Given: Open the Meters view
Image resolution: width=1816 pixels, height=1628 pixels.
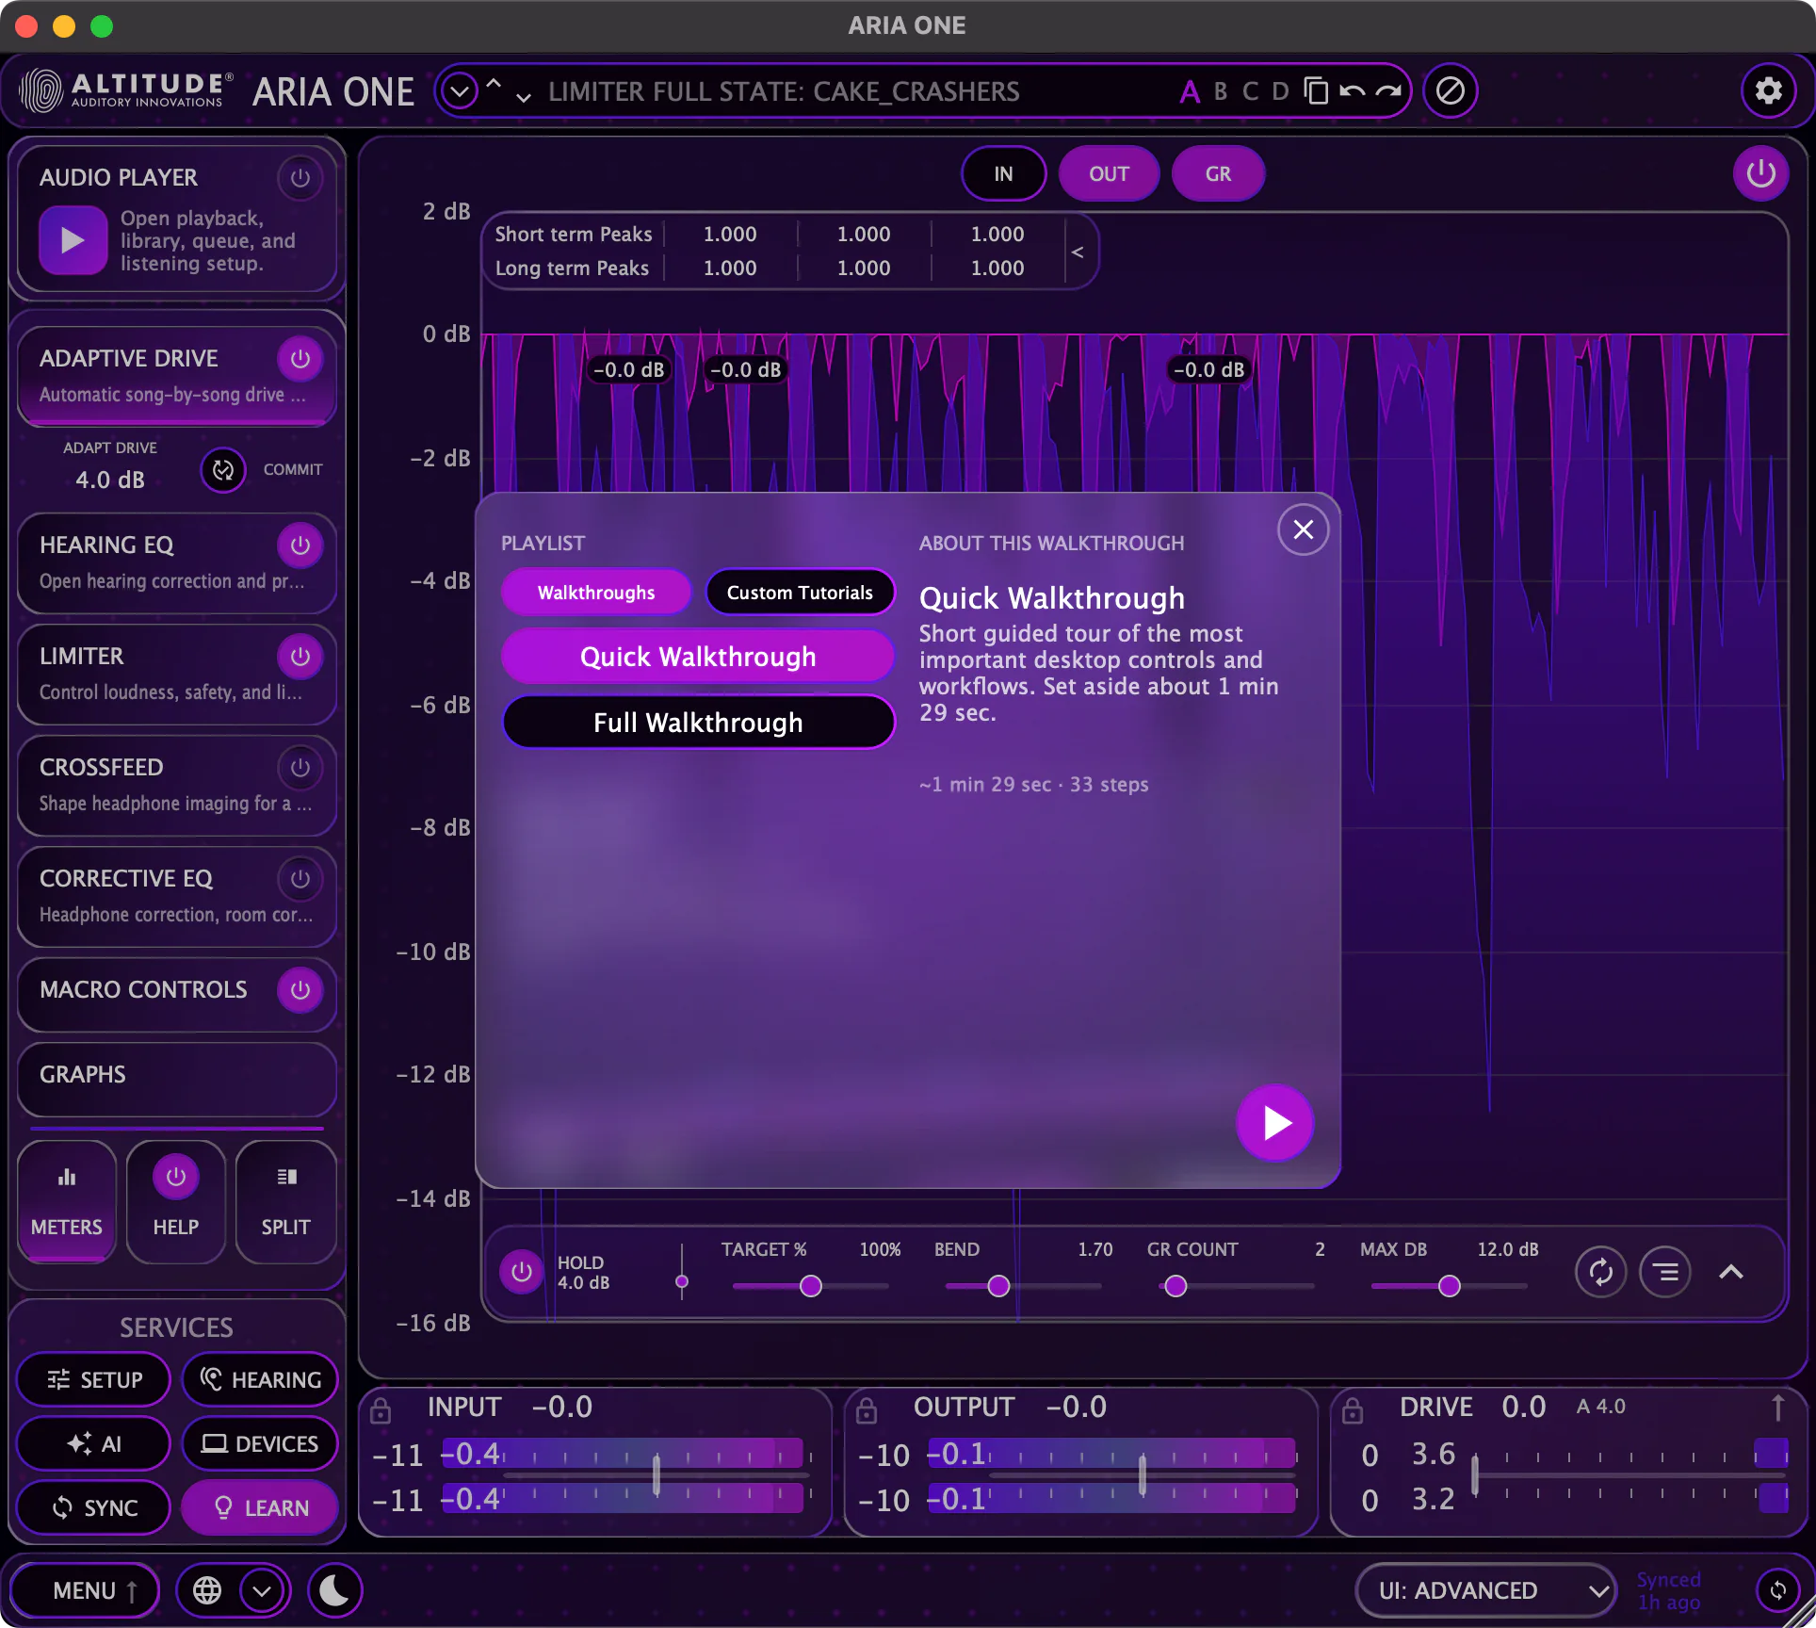Looking at the screenshot, I should pos(67,1201).
